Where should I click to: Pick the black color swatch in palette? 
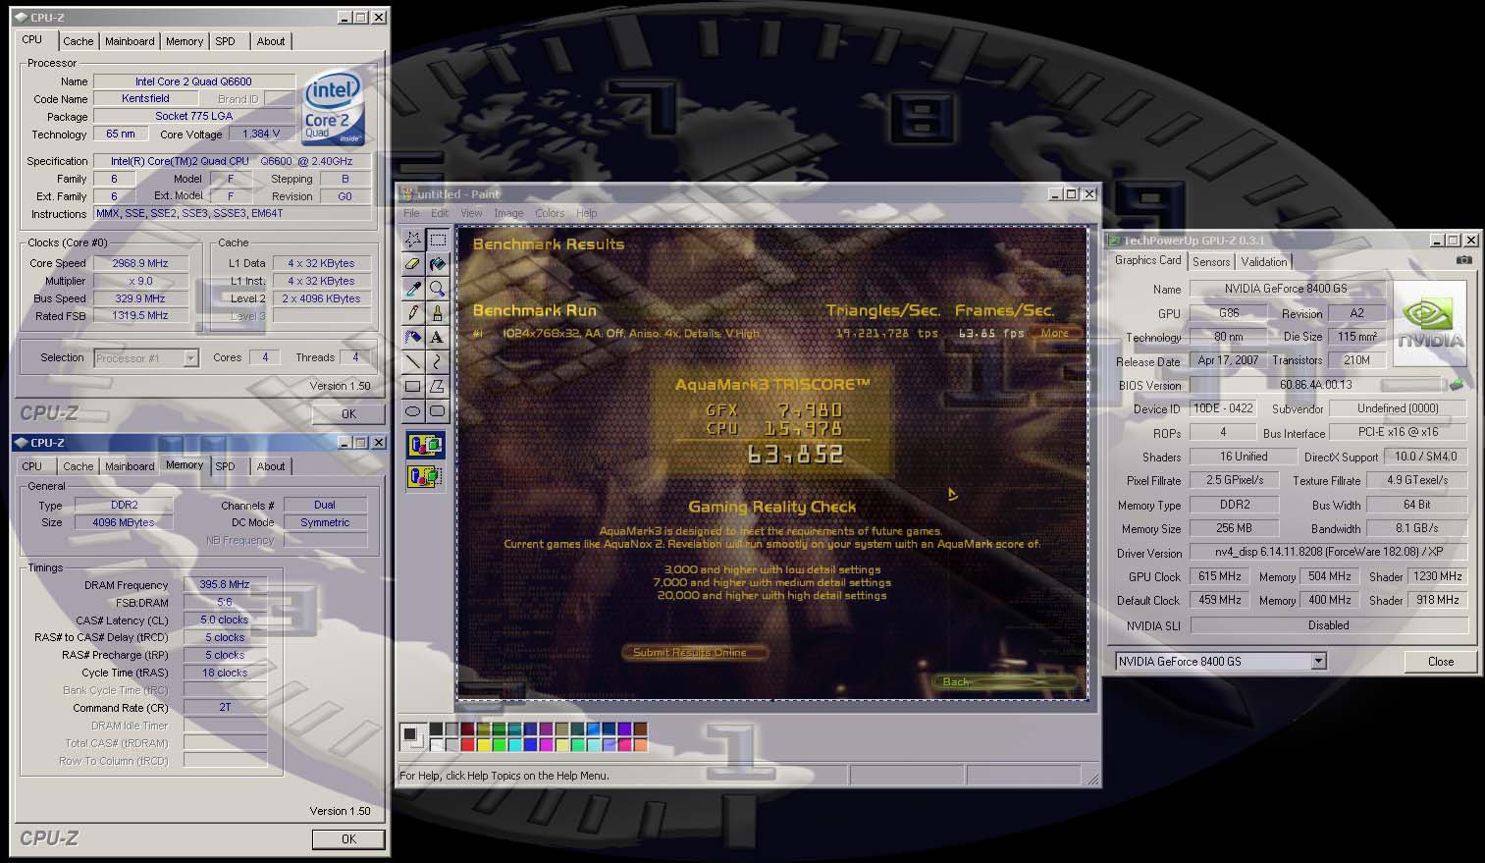pyautogui.click(x=436, y=729)
